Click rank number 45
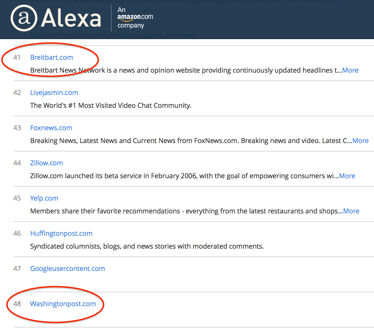Viewport: 374px width, 333px height. coord(17,198)
